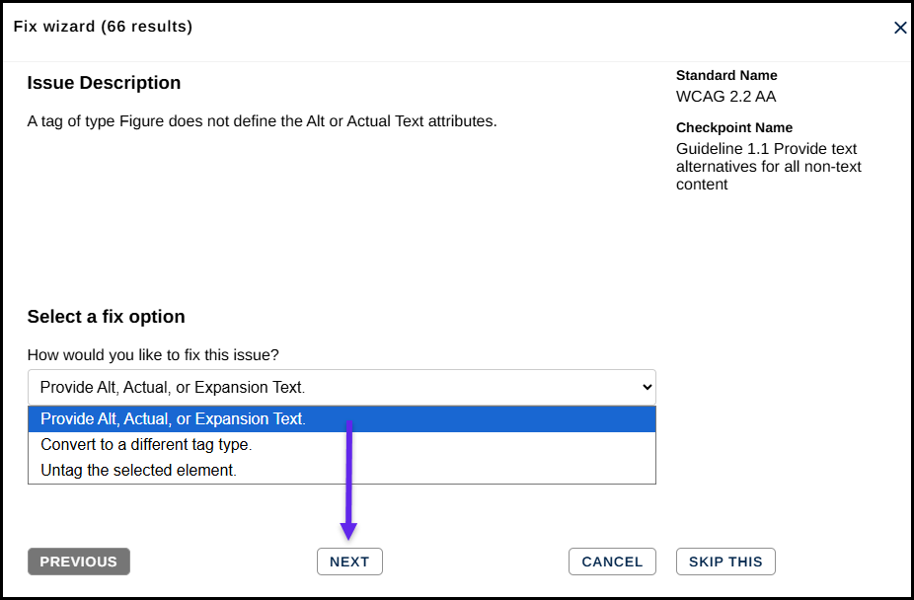The image size is (914, 600).
Task: Click the CANCEL button
Action: tap(612, 562)
